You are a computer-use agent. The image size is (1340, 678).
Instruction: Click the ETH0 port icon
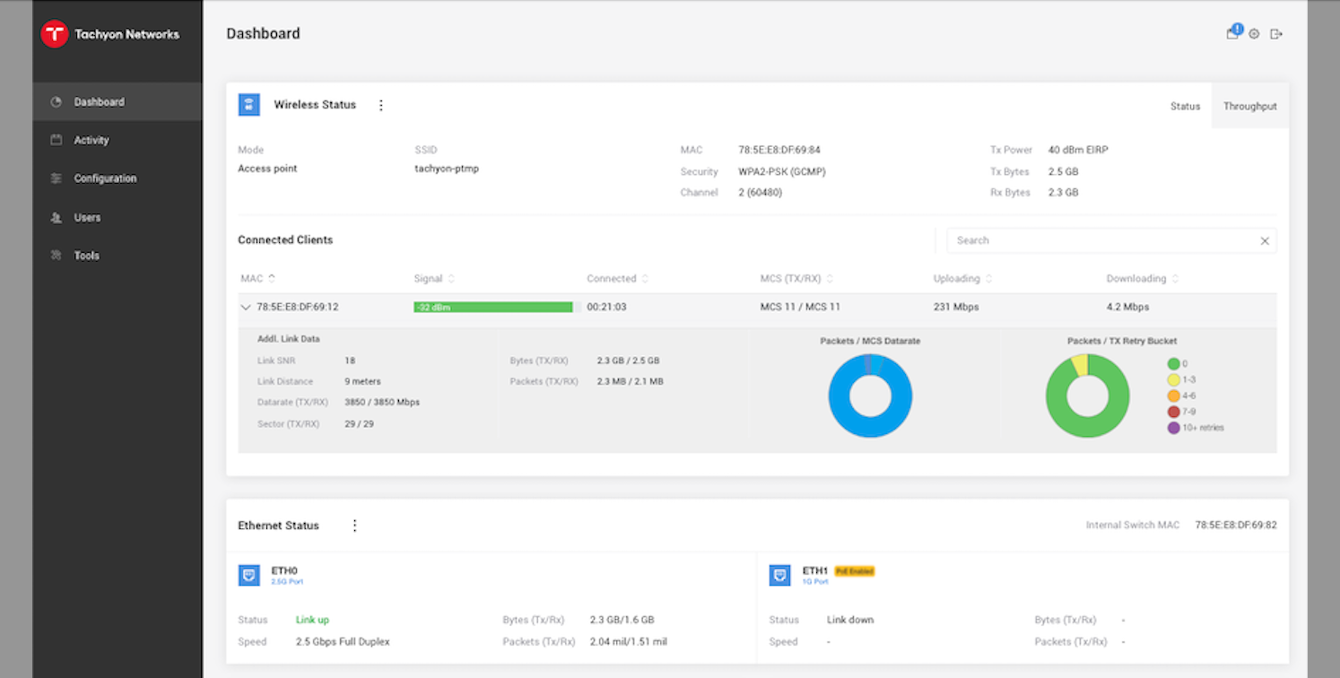248,575
